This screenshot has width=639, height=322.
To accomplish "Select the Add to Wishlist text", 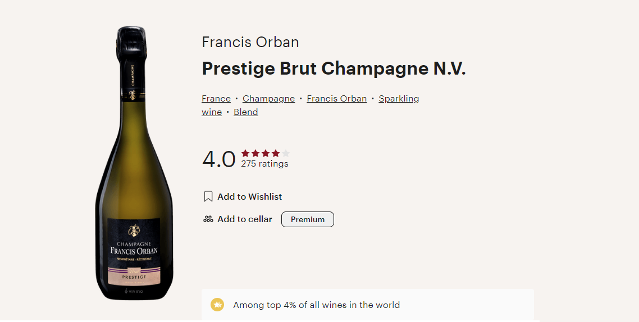I will click(x=249, y=197).
